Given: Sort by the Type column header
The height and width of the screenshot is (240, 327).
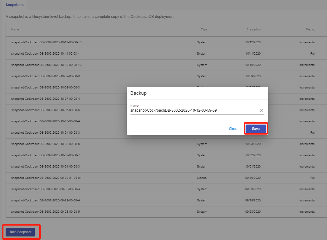Looking at the screenshot, I should click(204, 29).
